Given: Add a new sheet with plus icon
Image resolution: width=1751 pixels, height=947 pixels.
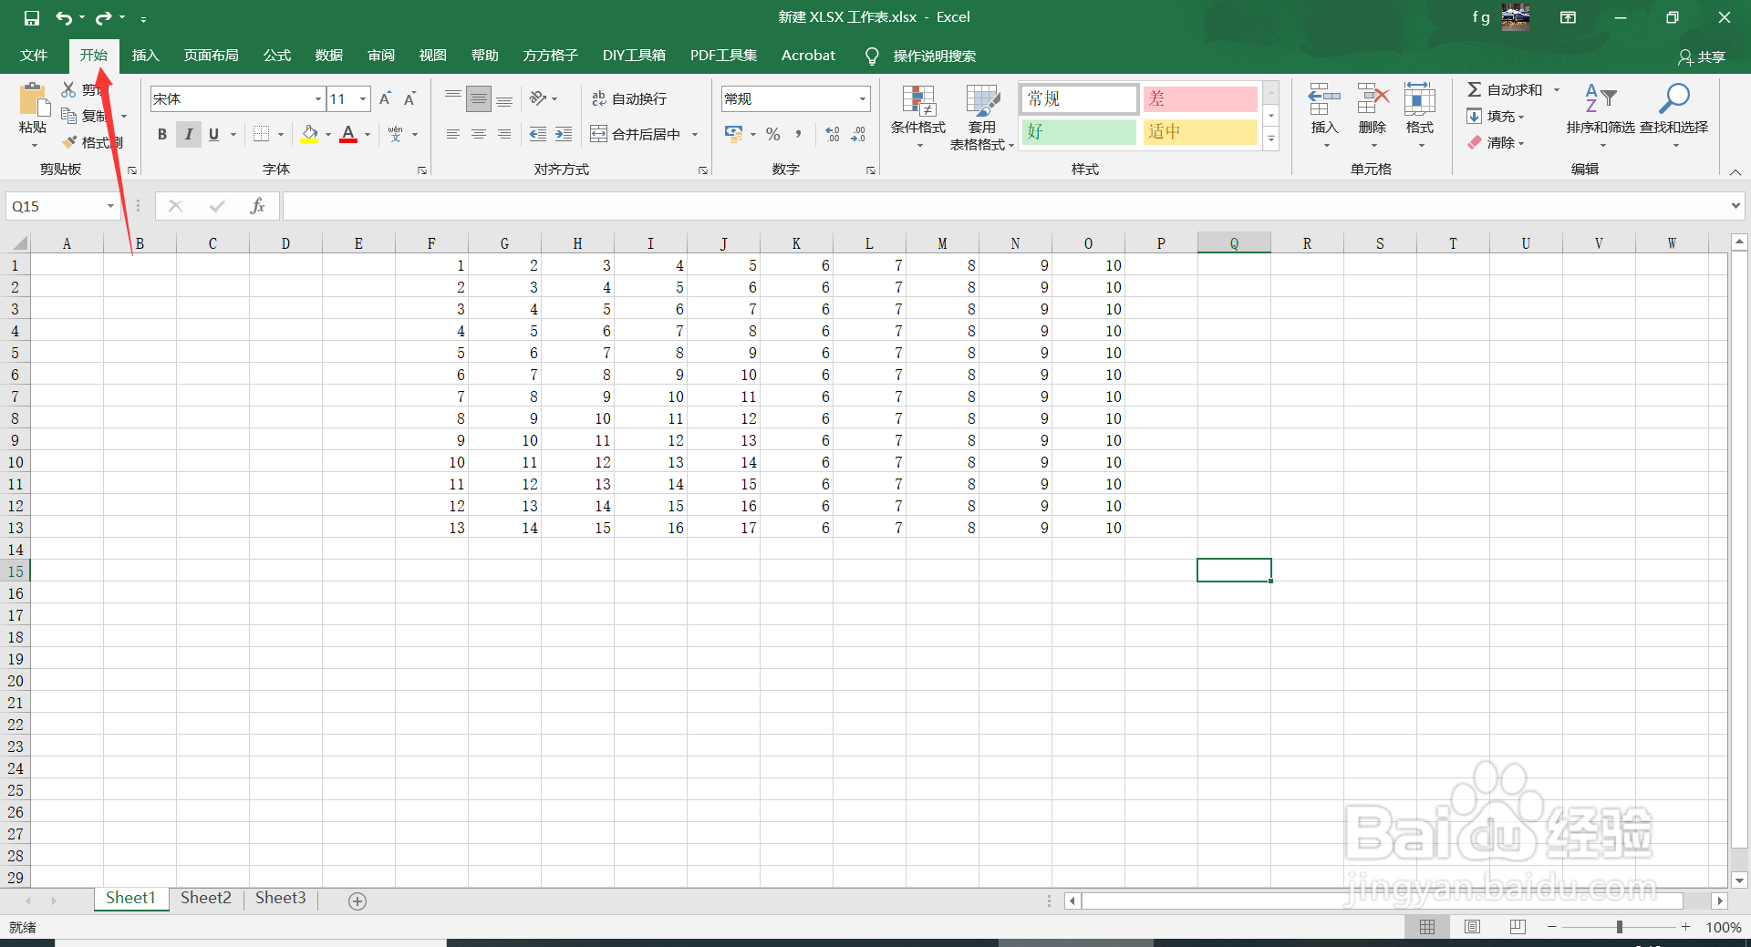Looking at the screenshot, I should (357, 901).
